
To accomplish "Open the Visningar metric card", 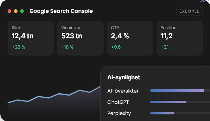I will (80, 38).
